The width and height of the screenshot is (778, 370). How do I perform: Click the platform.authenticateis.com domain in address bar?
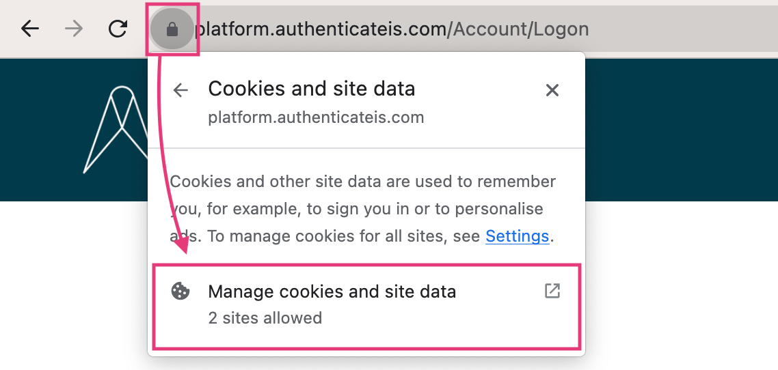click(321, 29)
